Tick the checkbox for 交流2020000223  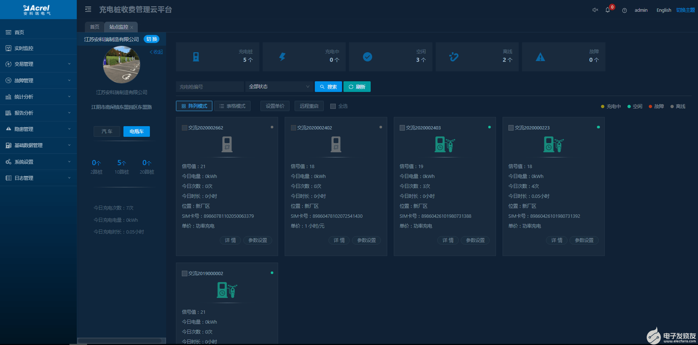511,128
